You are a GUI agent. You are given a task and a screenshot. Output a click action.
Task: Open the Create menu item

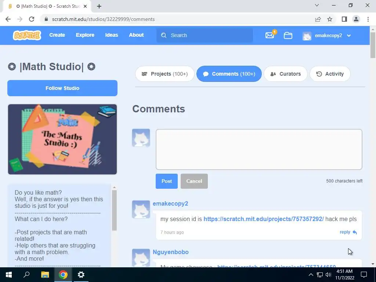click(x=57, y=35)
